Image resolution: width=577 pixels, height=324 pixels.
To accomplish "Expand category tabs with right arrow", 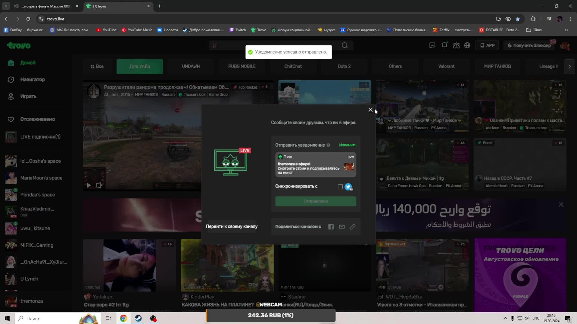I will [x=569, y=66].
